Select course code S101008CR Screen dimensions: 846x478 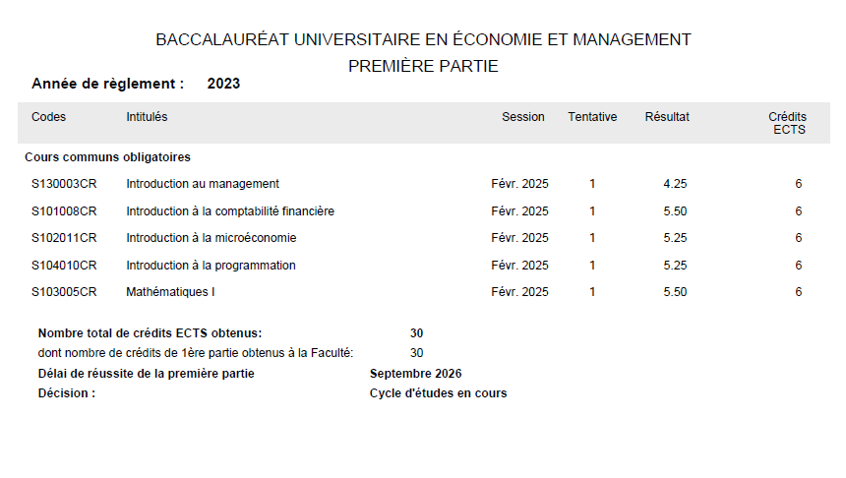click(x=64, y=210)
